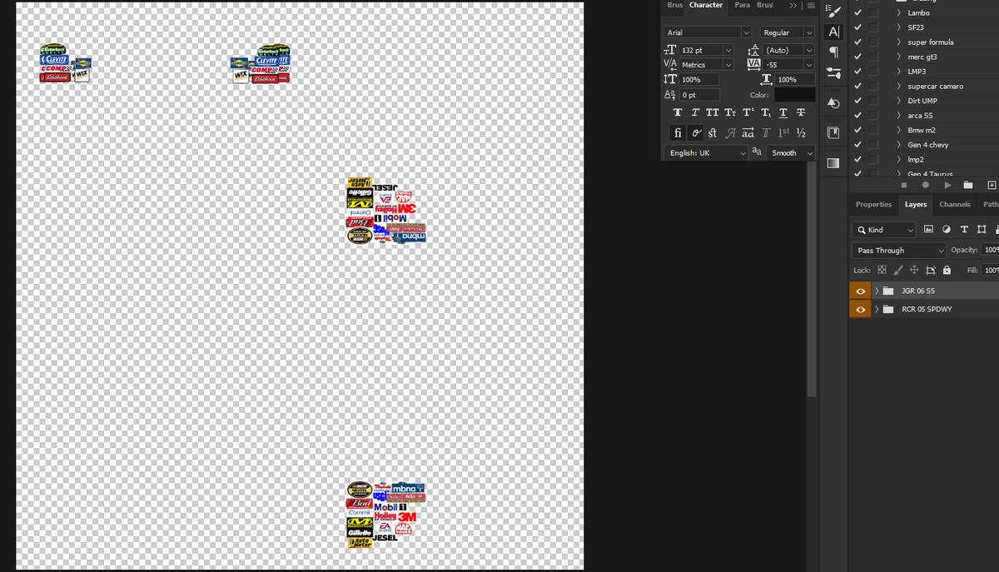The width and height of the screenshot is (999, 572).
Task: Select the Layers tab
Action: pos(916,204)
